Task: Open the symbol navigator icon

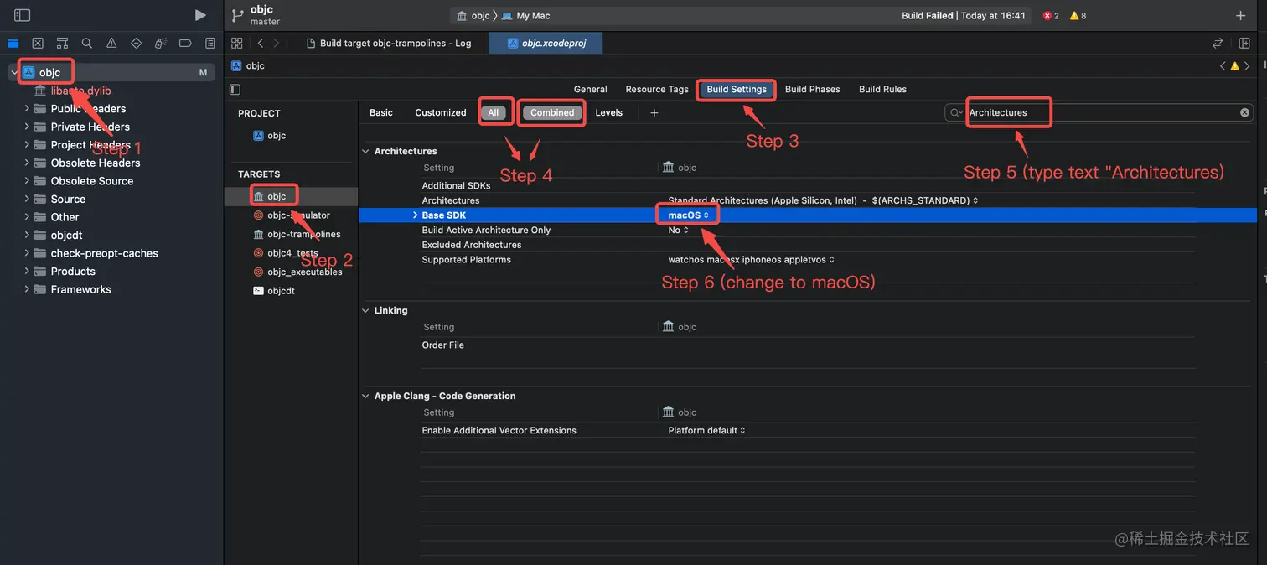Action: click(x=62, y=43)
